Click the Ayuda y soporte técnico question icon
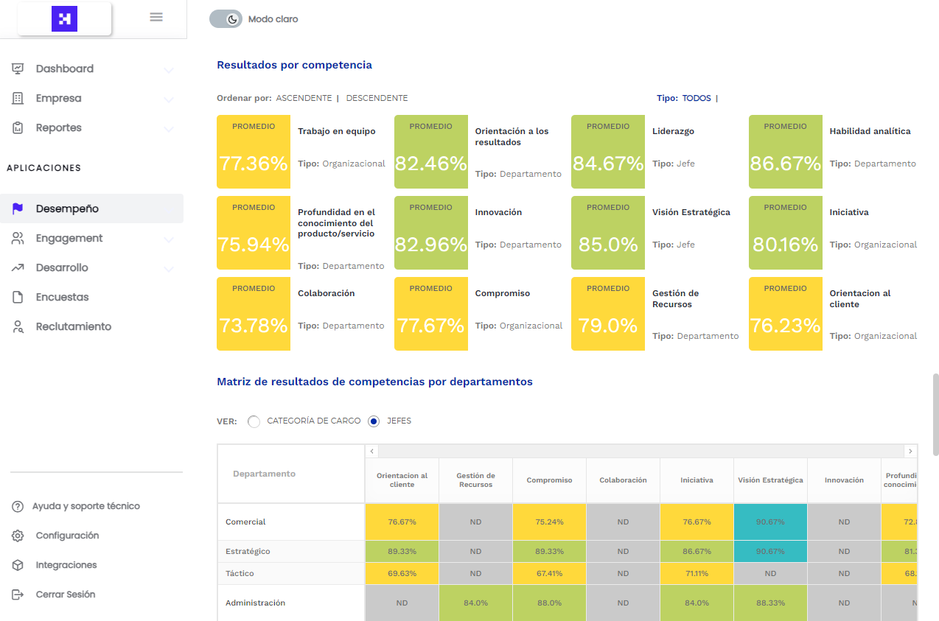This screenshot has height=621, width=939. 17,506
